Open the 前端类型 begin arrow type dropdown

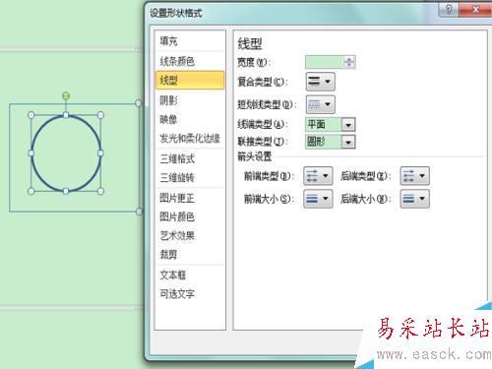[x=318, y=176]
